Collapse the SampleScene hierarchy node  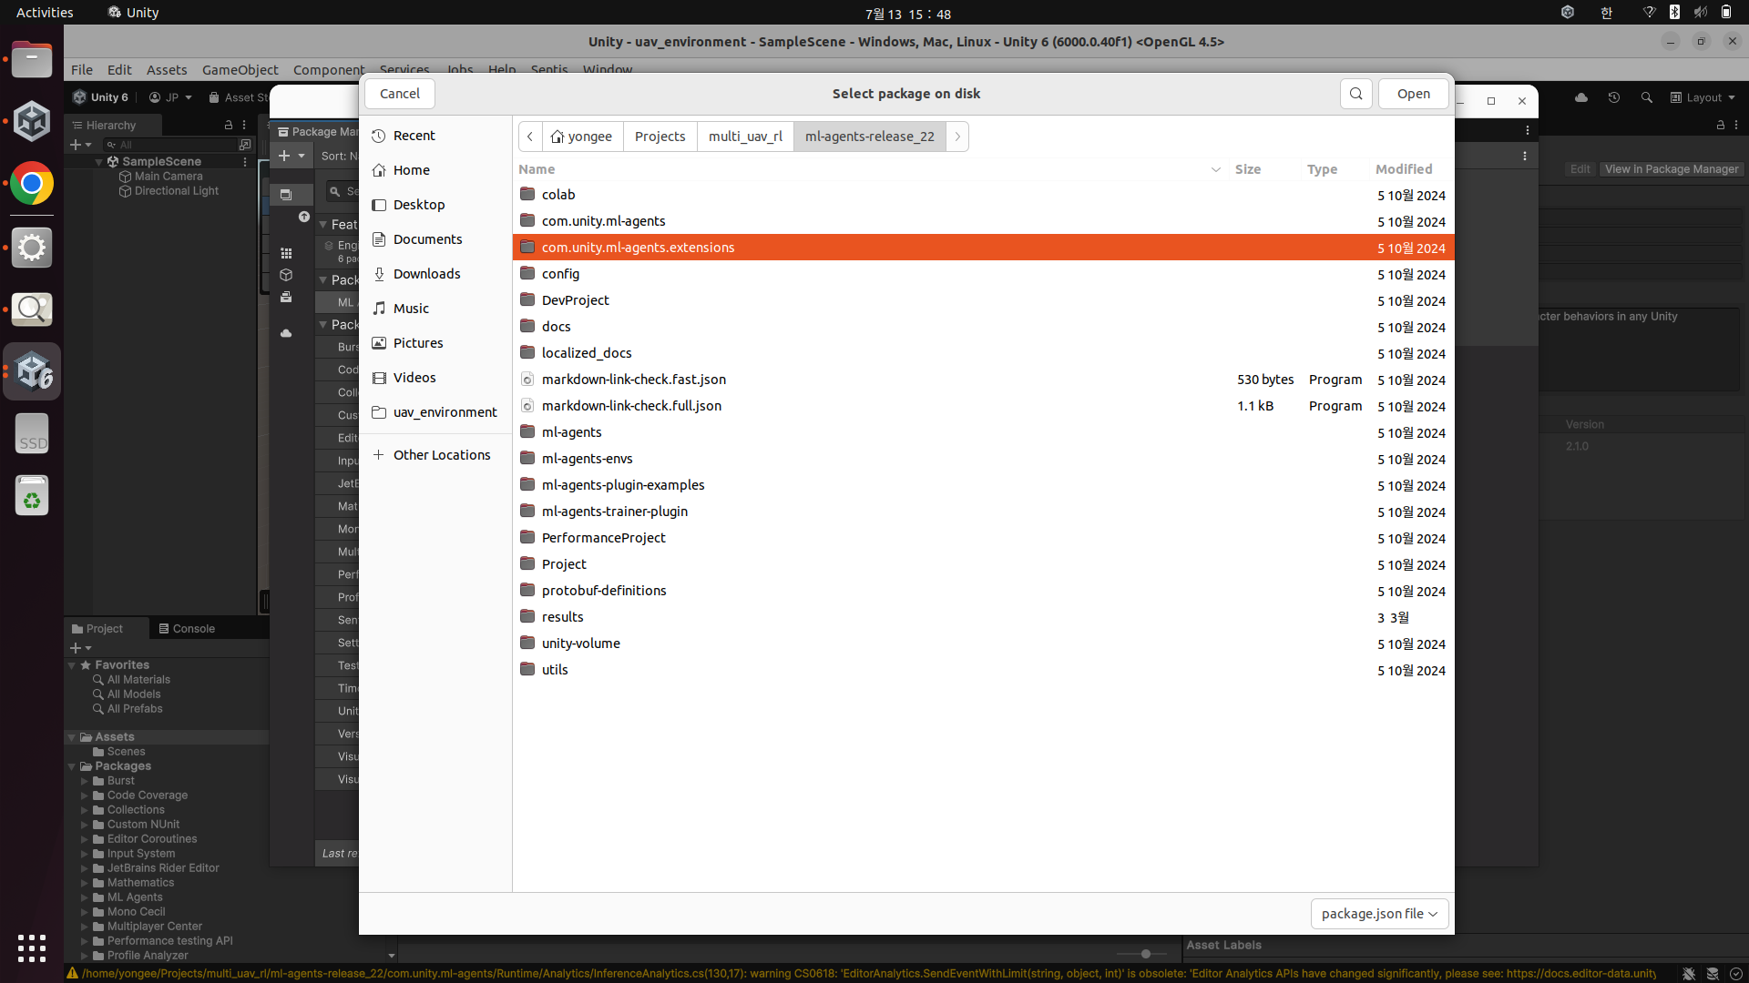pos(98,161)
